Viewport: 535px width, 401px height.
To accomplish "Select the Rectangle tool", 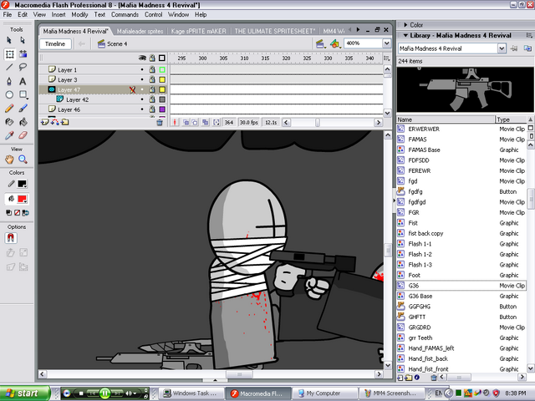I will click(x=23, y=94).
